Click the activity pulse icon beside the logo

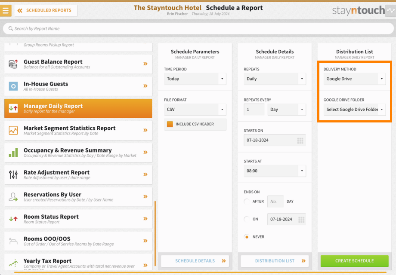click(x=391, y=11)
